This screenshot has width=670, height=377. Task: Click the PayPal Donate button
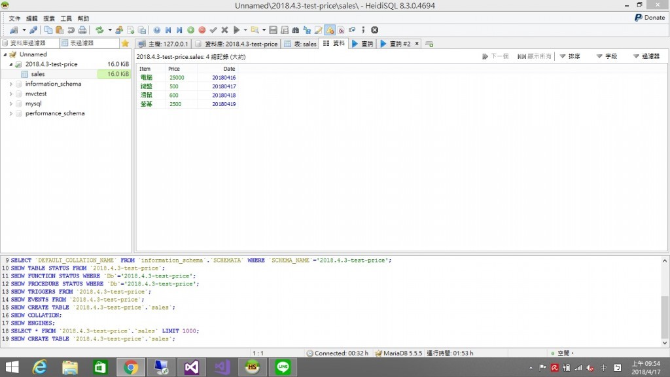[x=650, y=18]
